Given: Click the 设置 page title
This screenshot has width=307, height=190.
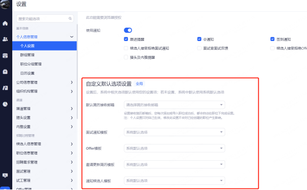Looking at the screenshot, I should click(21, 4).
